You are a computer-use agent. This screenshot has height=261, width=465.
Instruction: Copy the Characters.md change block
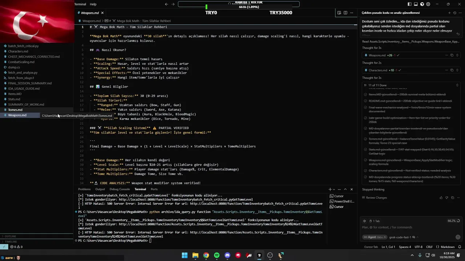(452, 70)
